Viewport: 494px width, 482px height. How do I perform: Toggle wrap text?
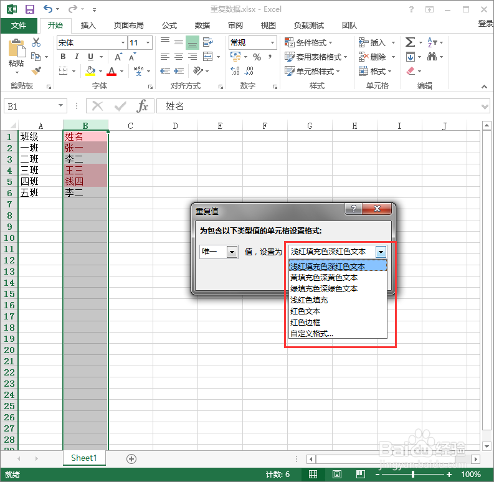(x=207, y=42)
